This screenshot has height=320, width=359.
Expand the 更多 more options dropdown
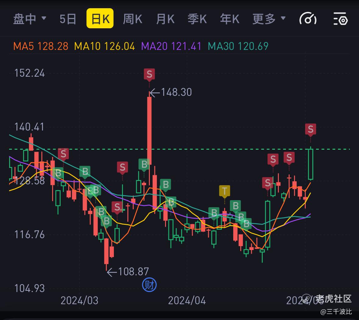[269, 19]
